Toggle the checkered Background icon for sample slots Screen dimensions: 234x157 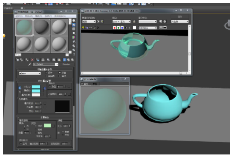click(74, 29)
